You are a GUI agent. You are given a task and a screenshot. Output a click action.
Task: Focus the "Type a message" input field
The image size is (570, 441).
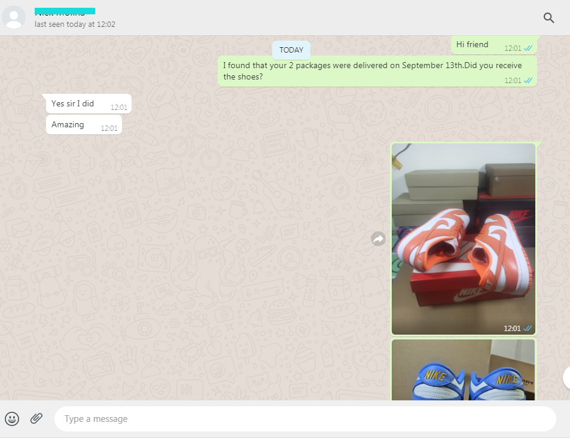click(x=305, y=419)
